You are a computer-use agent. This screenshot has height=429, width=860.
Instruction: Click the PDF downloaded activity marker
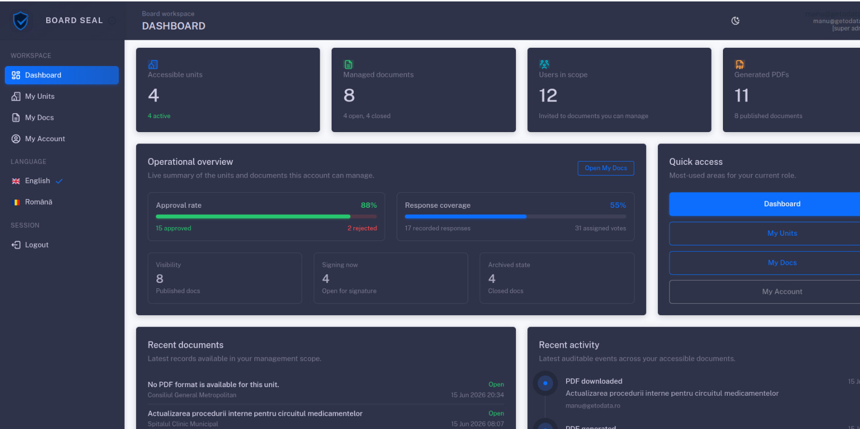point(545,383)
